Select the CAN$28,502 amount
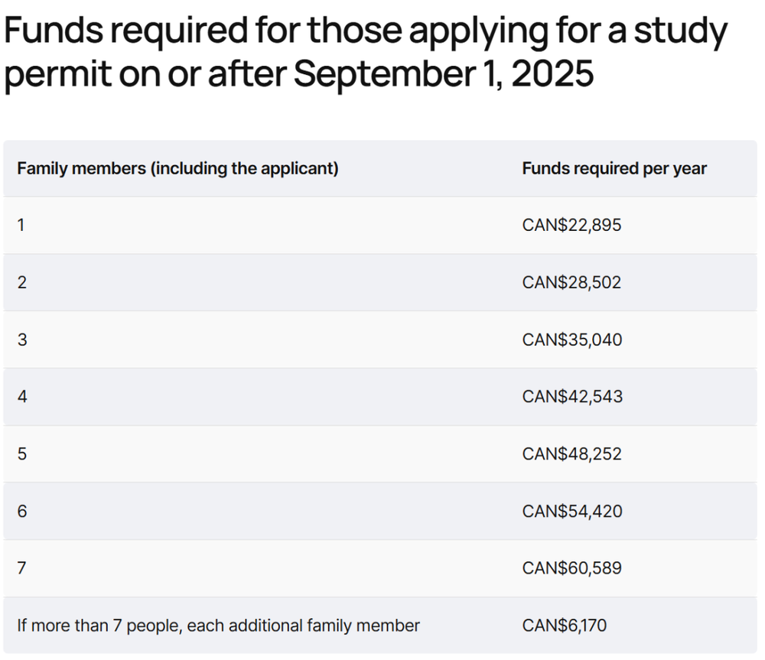 coord(571,282)
